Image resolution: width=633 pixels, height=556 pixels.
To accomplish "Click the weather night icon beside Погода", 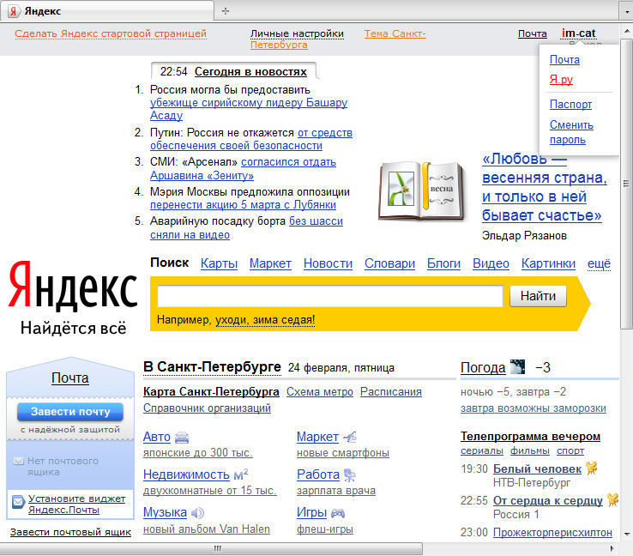I will click(x=517, y=367).
